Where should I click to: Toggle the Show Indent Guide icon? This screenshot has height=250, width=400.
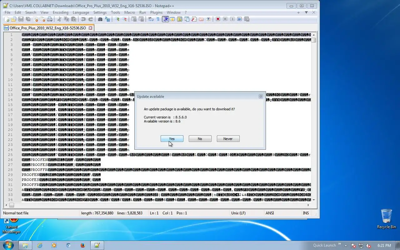165,19
